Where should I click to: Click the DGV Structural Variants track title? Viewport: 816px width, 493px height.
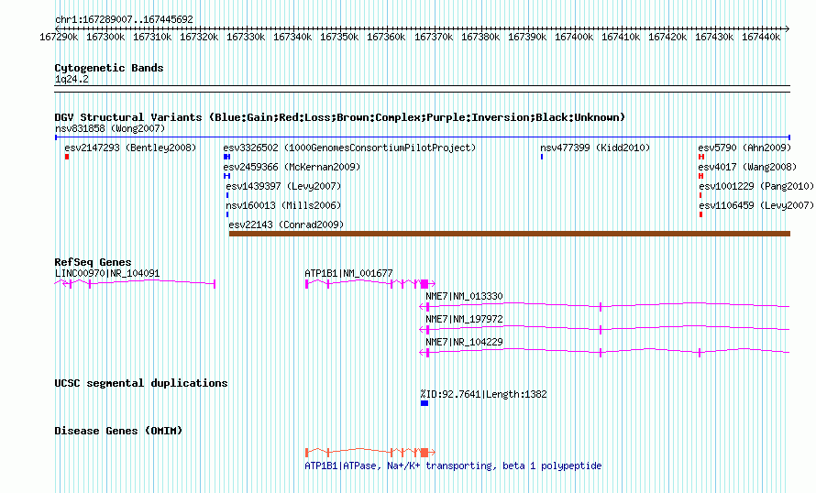pyautogui.click(x=340, y=117)
